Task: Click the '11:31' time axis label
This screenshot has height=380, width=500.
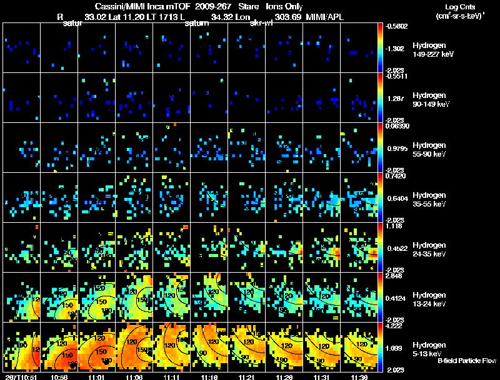Action: (322, 378)
